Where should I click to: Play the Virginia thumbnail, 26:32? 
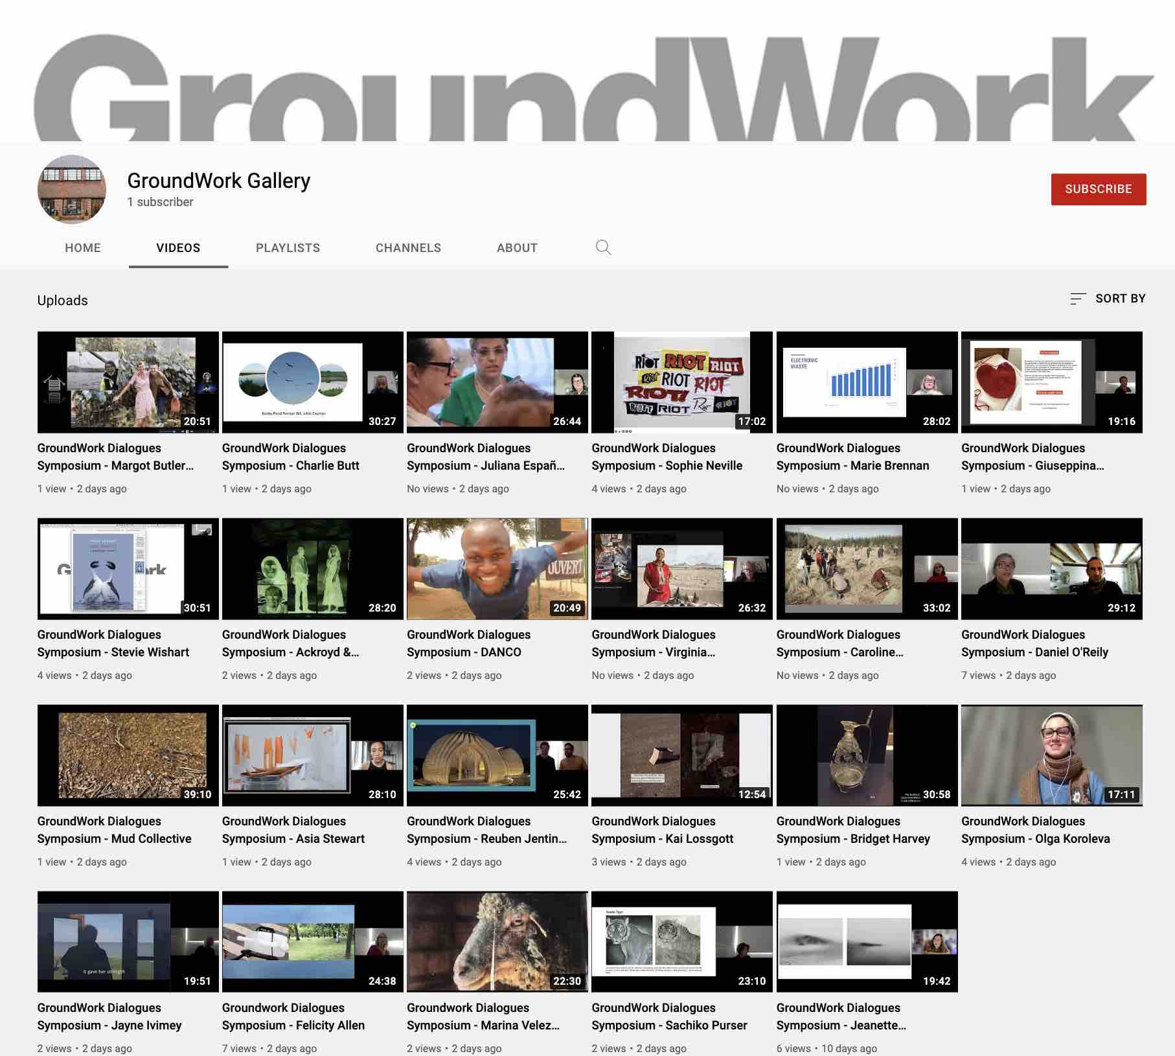point(682,569)
